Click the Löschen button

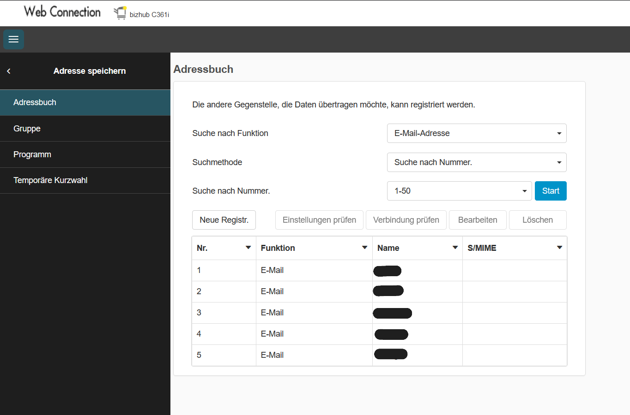(x=537, y=220)
